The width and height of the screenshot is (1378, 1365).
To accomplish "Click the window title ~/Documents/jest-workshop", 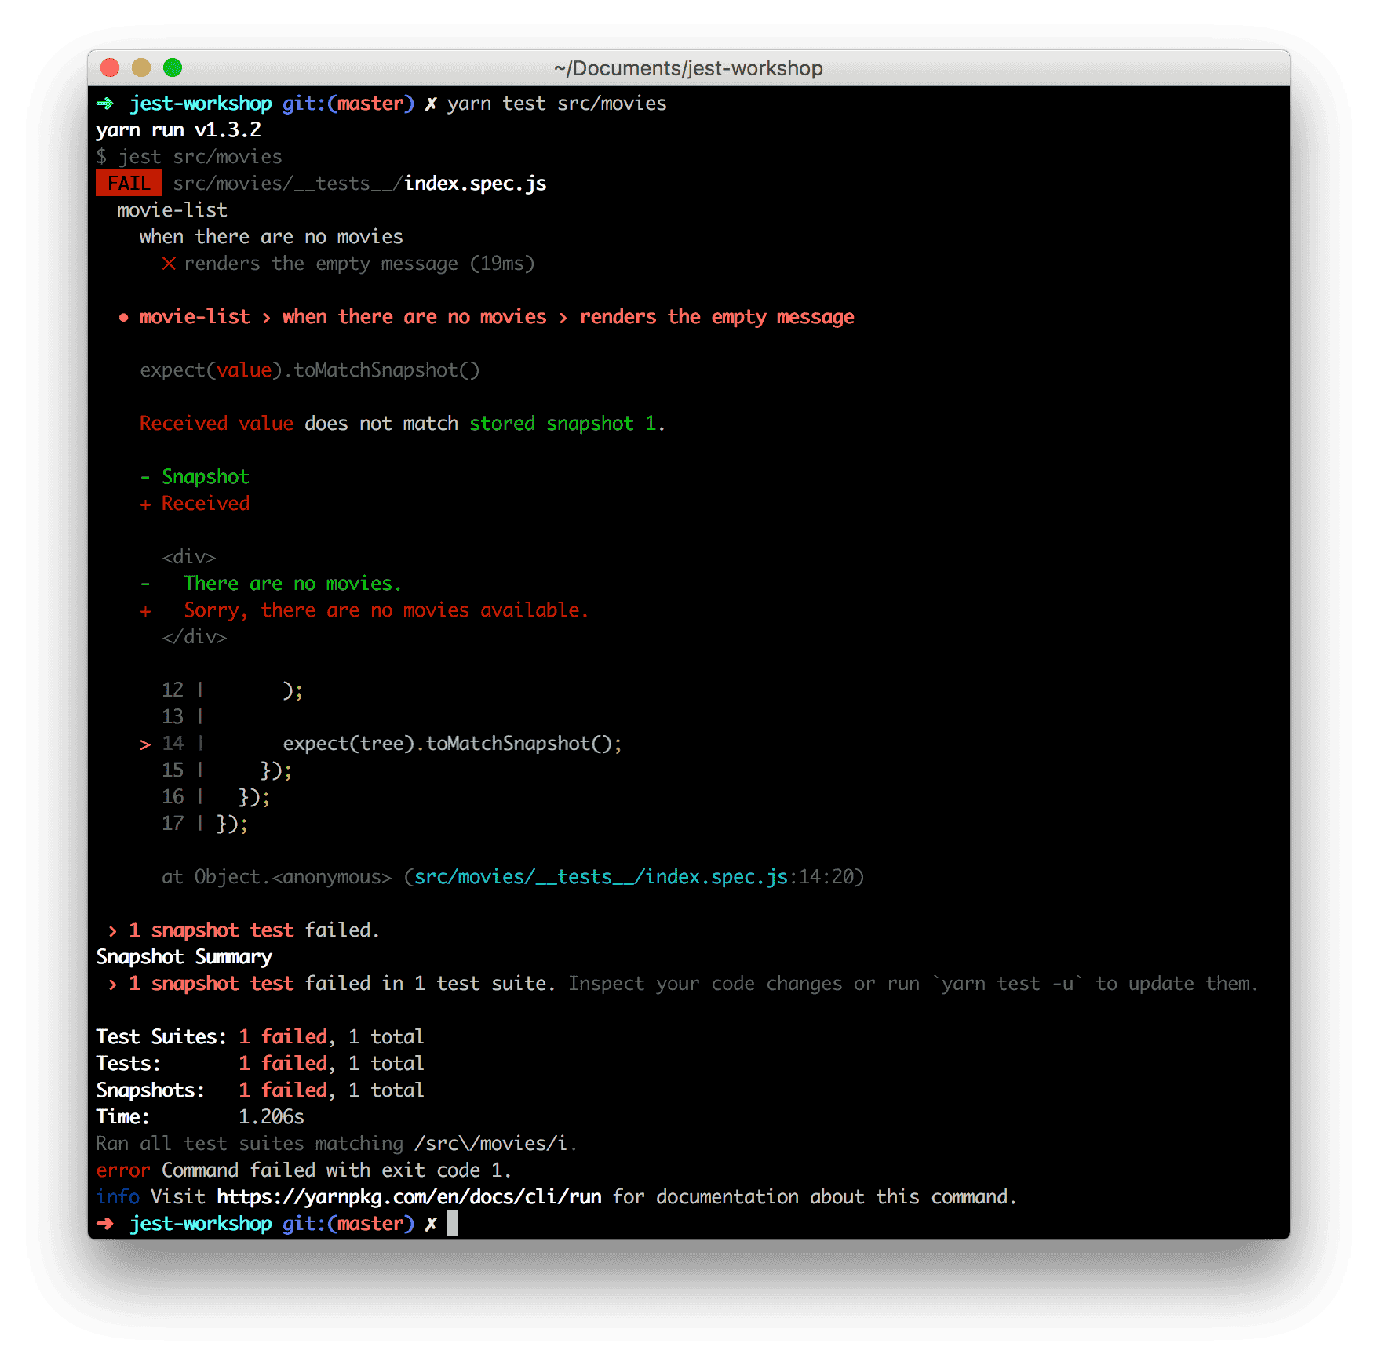I will [x=688, y=68].
